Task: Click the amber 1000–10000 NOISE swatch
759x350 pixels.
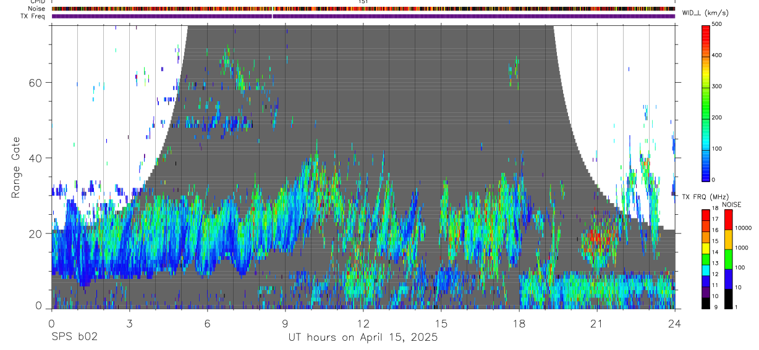Action: [729, 239]
